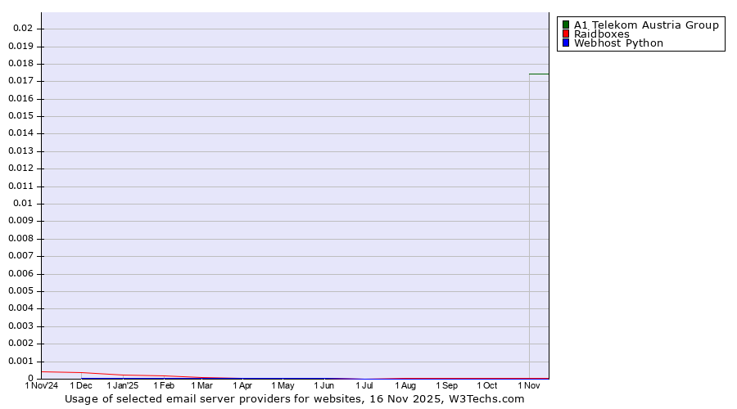This screenshot has height=409, width=737.
Task: Click the 1 Apr x-axis label
Action: tap(242, 385)
